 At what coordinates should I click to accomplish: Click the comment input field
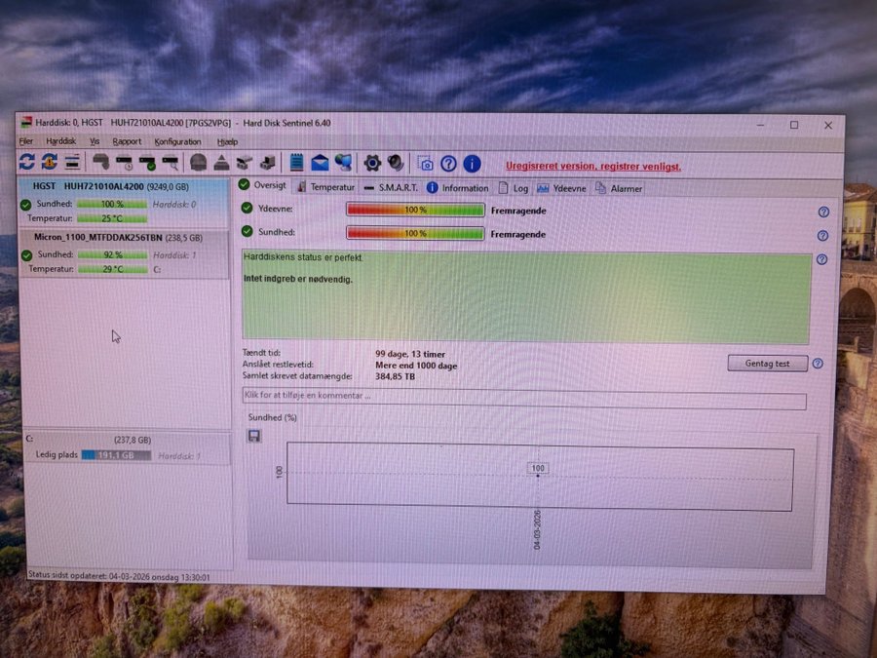pos(524,401)
